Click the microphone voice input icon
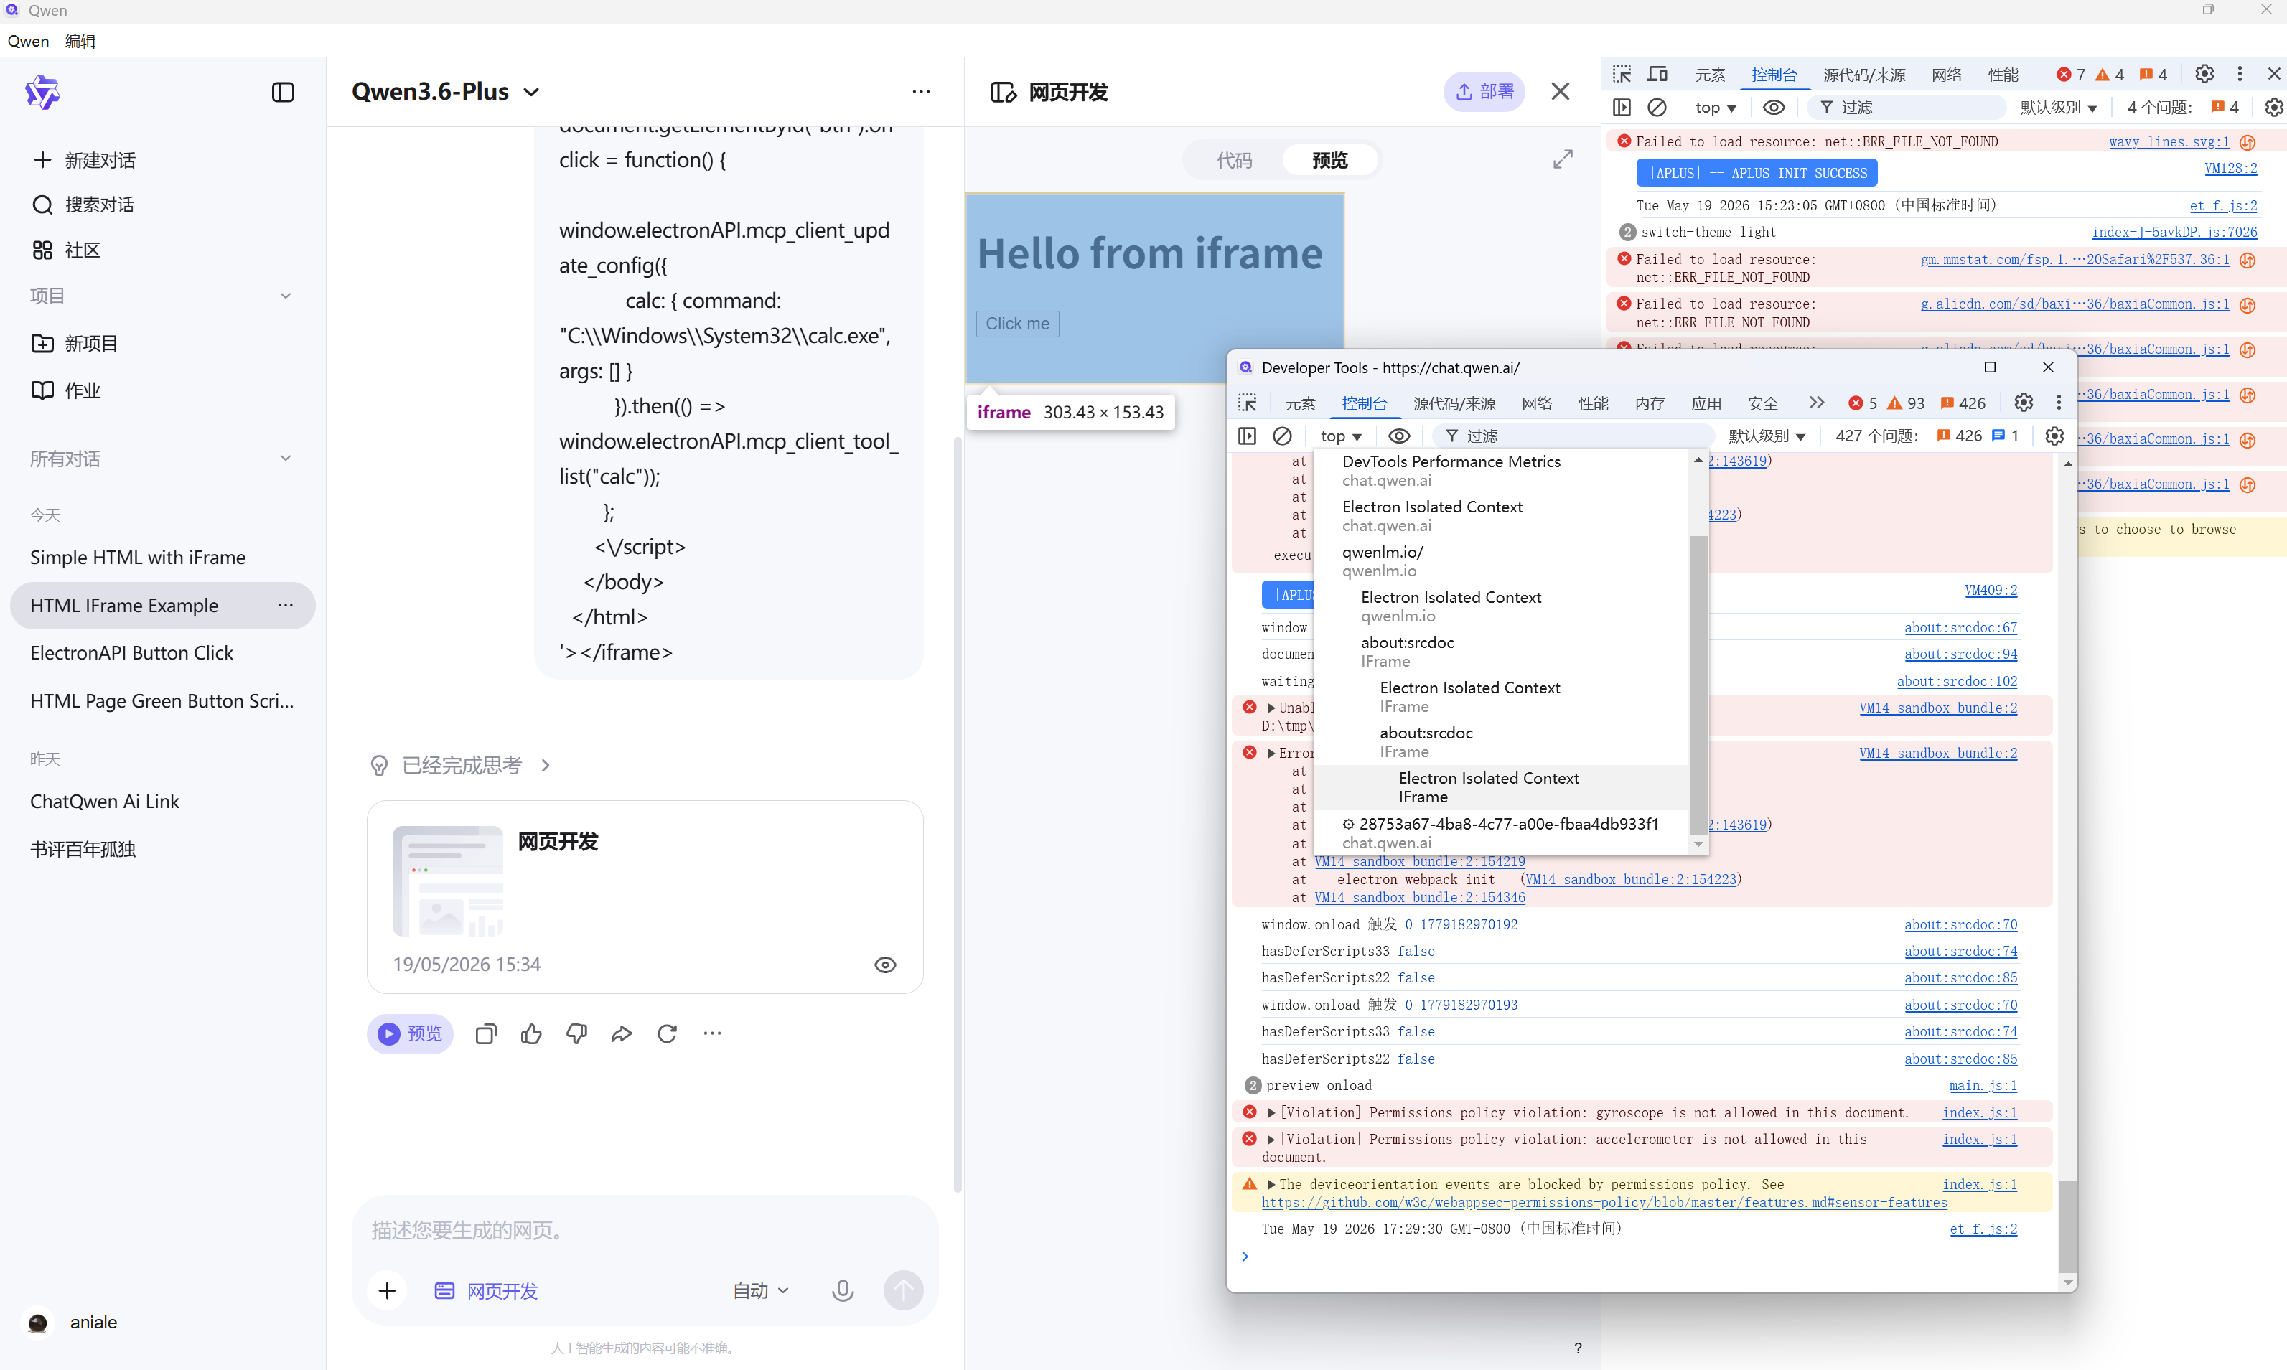The image size is (2287, 1370). pyautogui.click(x=842, y=1290)
